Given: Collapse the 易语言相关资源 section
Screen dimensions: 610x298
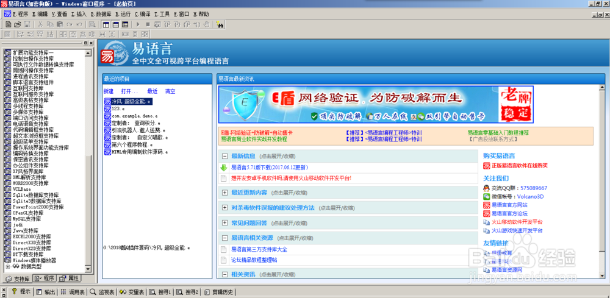Looking at the screenshot, I should click(224, 238).
